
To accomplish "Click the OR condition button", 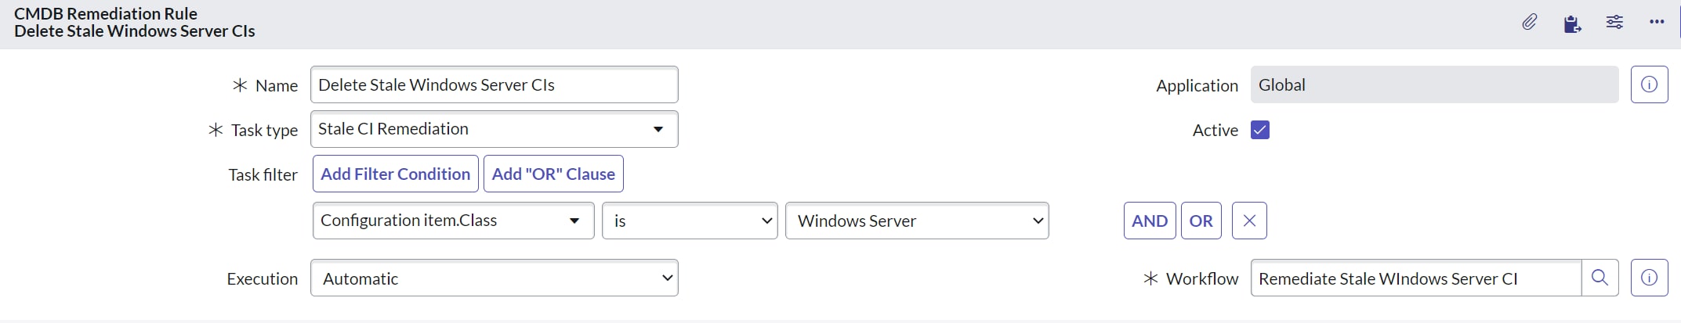I will click(1201, 221).
